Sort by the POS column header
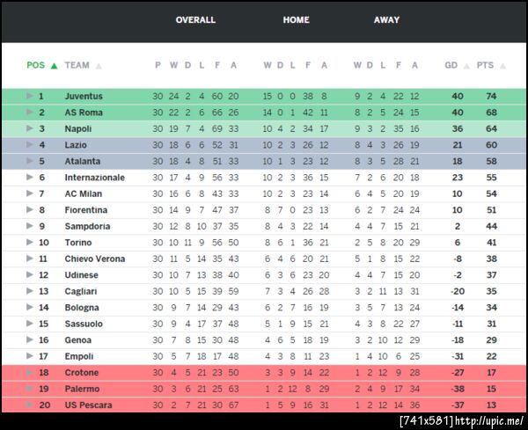The image size is (528, 430). (x=35, y=65)
